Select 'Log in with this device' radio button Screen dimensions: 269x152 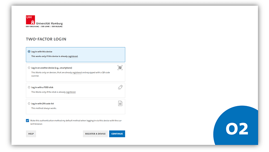[29, 51]
